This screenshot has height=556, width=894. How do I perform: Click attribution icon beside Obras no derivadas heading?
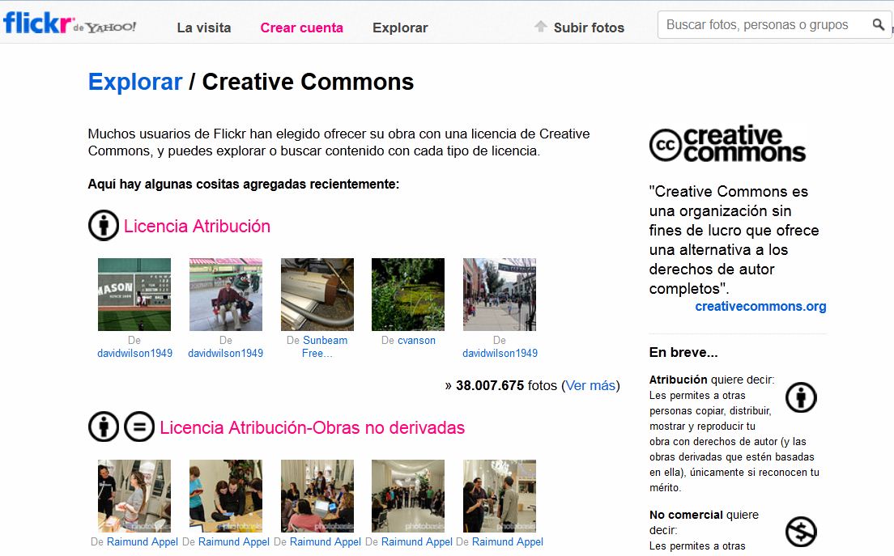(x=103, y=427)
